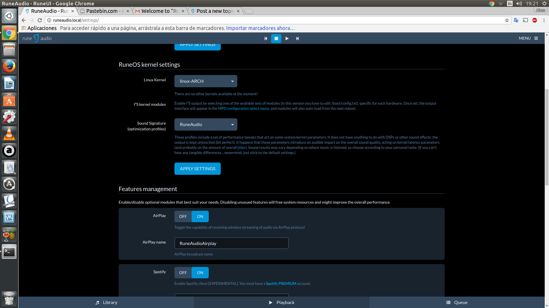Open the Aplicaciones apps shortcut
549x308 pixels.
[39, 28]
